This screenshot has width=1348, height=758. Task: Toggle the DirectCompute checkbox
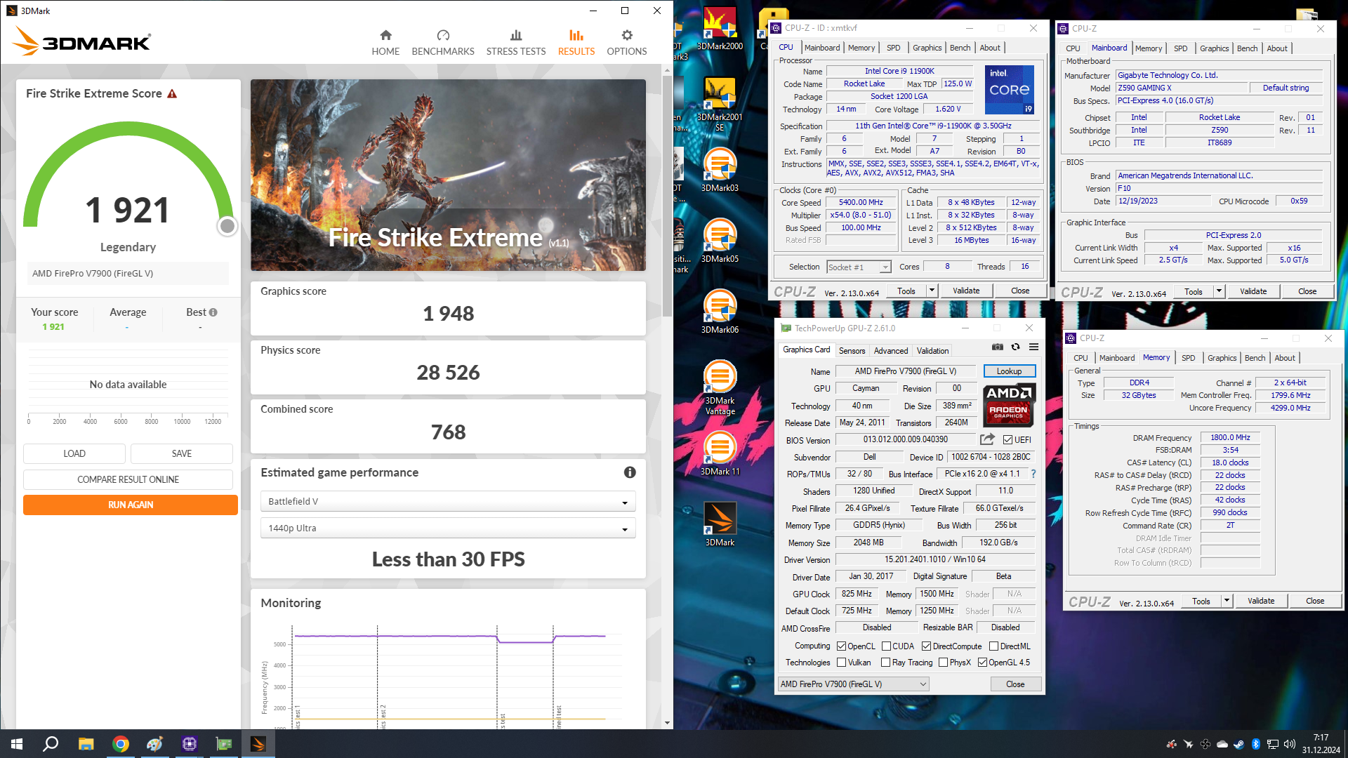coord(926,646)
